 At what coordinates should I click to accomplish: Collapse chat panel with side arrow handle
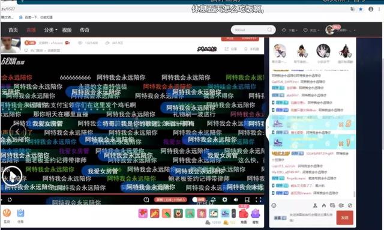tap(268, 127)
